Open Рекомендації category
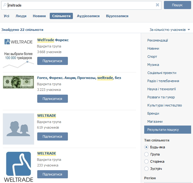Viewport: 193px width, 183px height. (158, 40)
